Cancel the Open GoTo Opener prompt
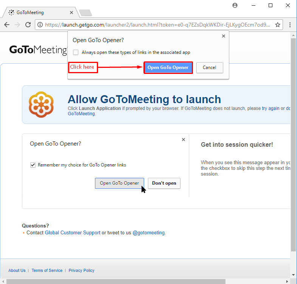The image size is (297, 284). pos(210,67)
